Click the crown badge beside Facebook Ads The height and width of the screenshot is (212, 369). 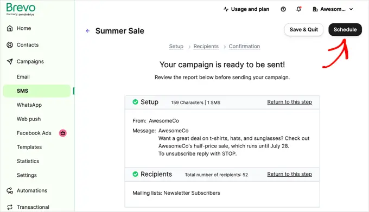(x=62, y=133)
